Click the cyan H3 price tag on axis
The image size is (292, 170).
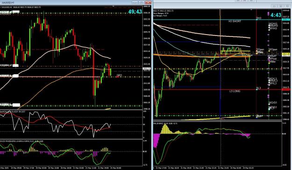pyautogui.click(x=286, y=19)
